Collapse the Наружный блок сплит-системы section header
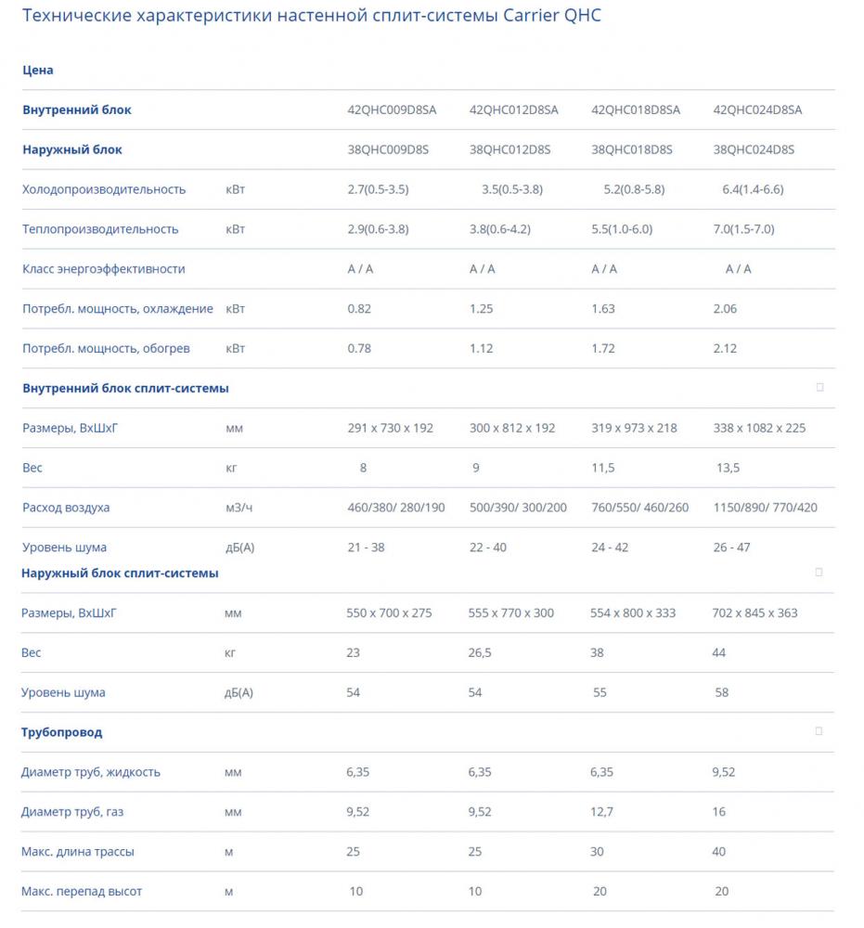864x928 pixels. 120,573
